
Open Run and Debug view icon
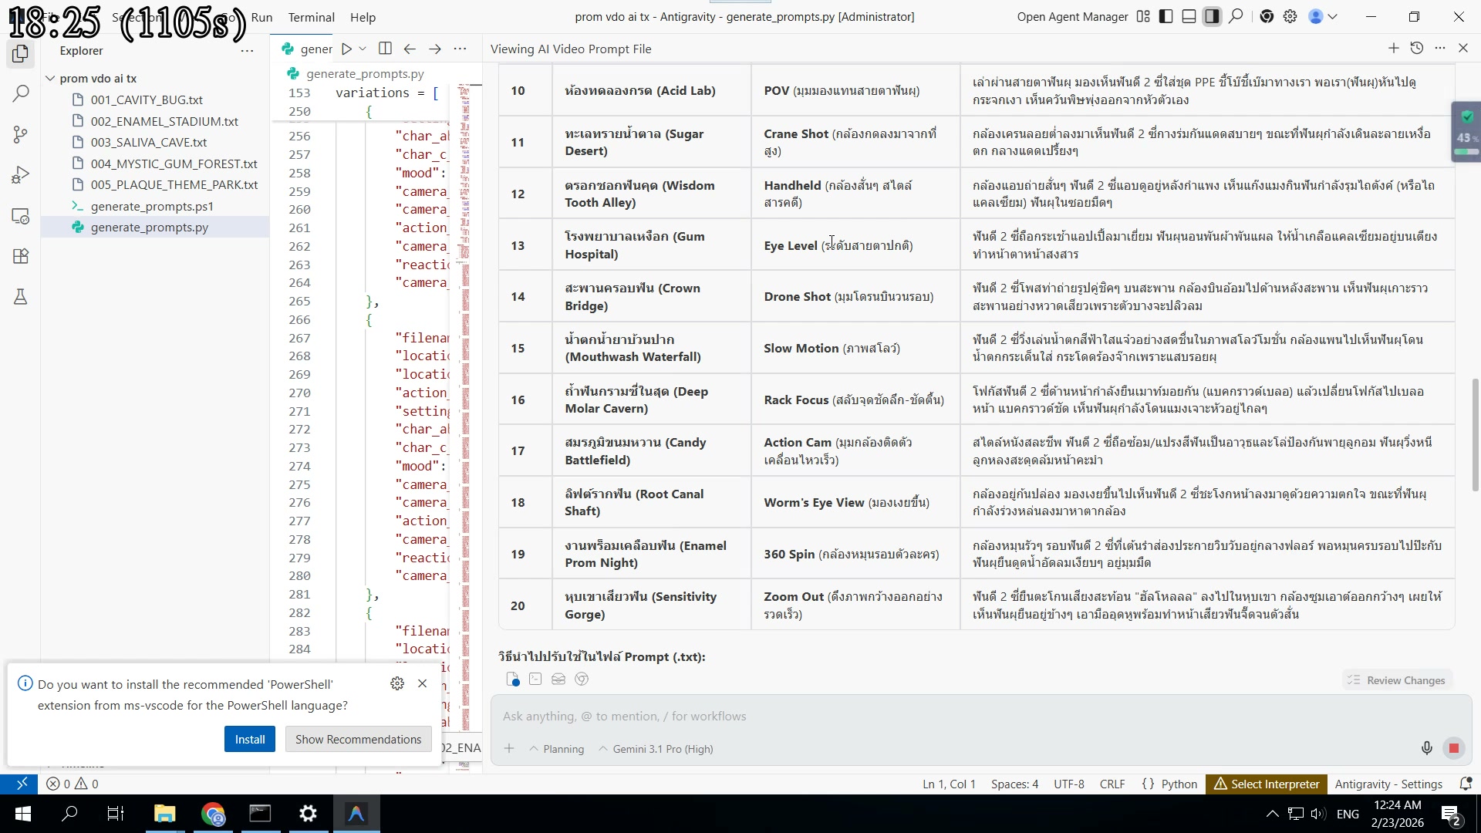(x=21, y=176)
